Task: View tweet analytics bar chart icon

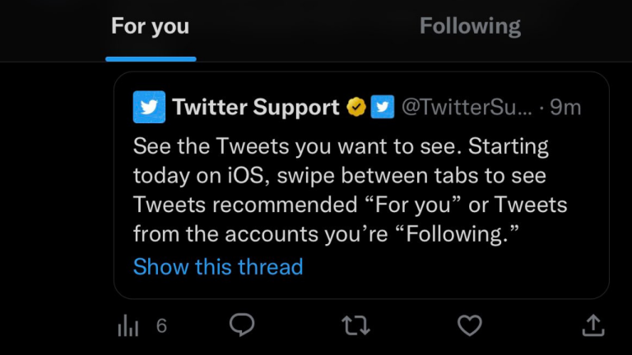Action: click(x=128, y=325)
